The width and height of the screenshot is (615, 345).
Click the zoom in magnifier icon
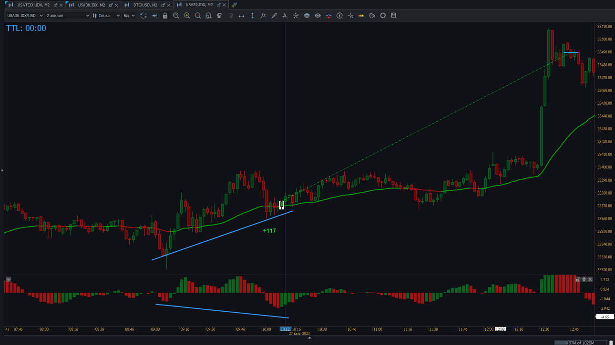187,16
